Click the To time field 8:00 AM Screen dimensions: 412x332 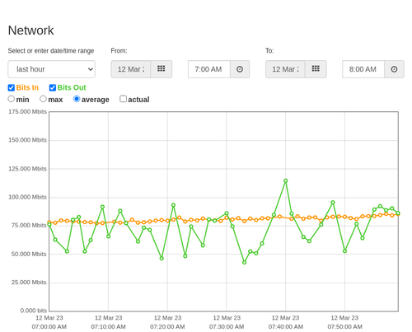pos(363,69)
